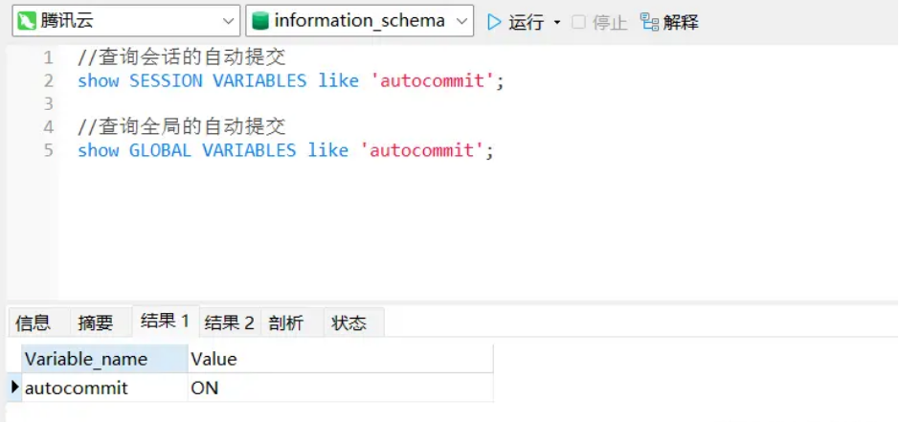Select the 结果 1 tab
Viewport: 922px width, 422px height.
point(166,321)
